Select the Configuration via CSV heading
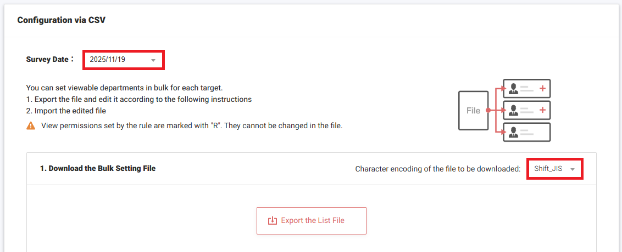 [61, 20]
